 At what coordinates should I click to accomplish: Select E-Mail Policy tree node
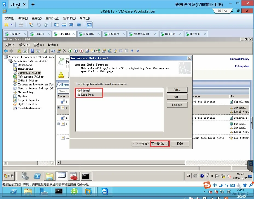click(x=28, y=81)
